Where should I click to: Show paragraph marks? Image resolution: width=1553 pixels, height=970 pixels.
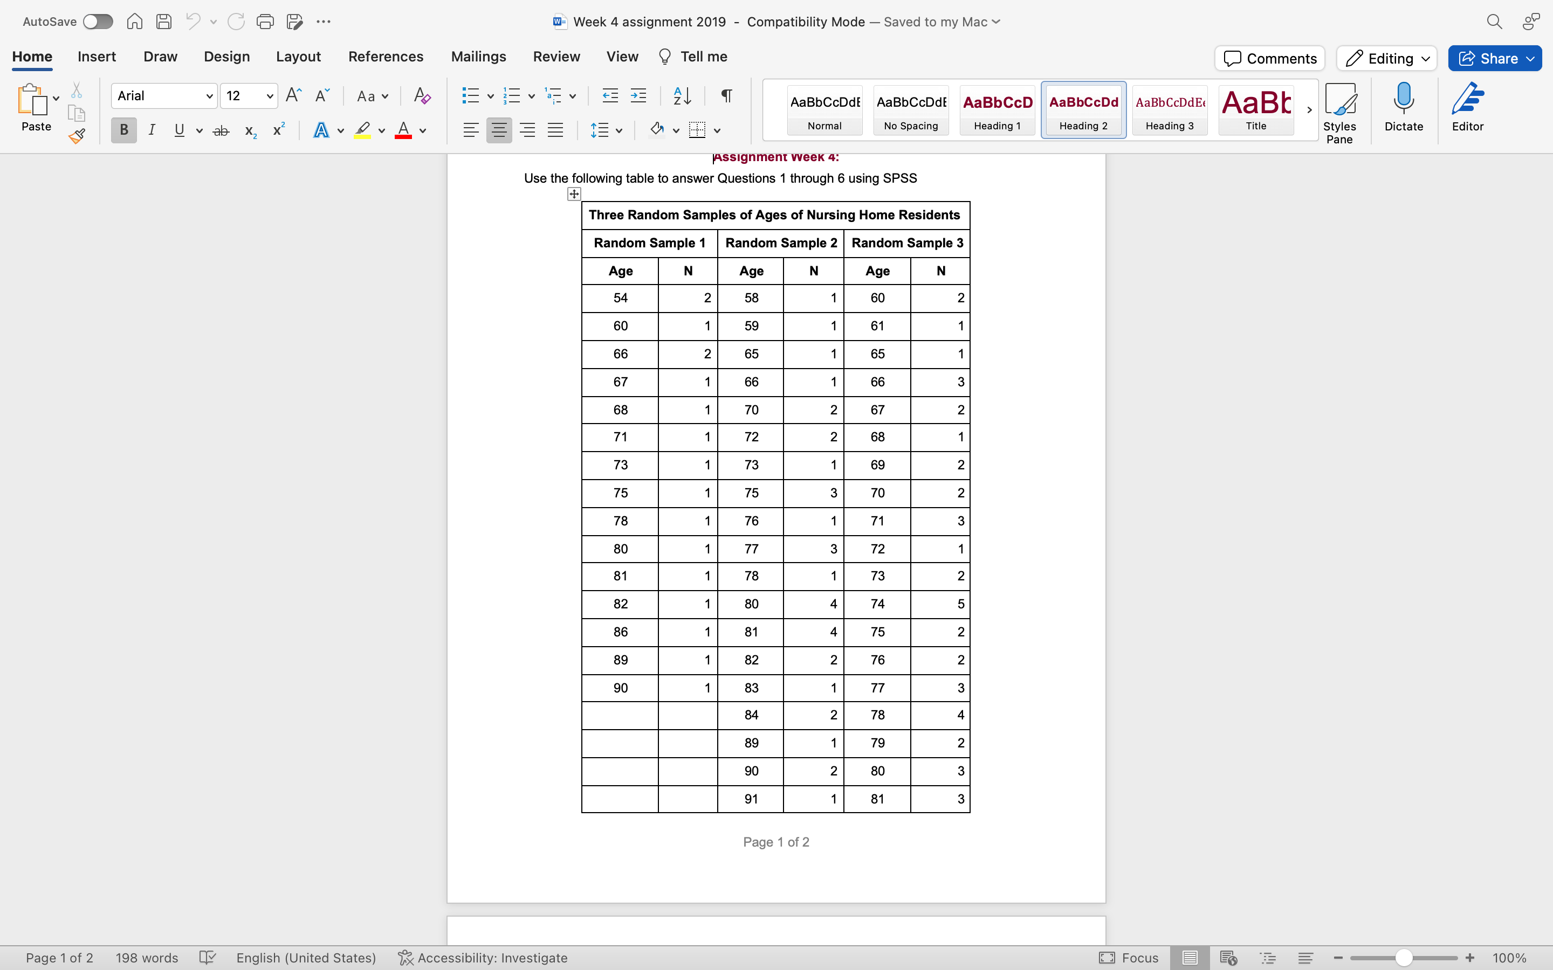(725, 95)
